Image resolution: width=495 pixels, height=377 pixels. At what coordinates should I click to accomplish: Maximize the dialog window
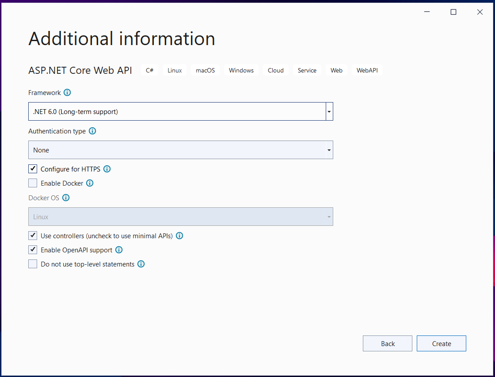pos(453,12)
